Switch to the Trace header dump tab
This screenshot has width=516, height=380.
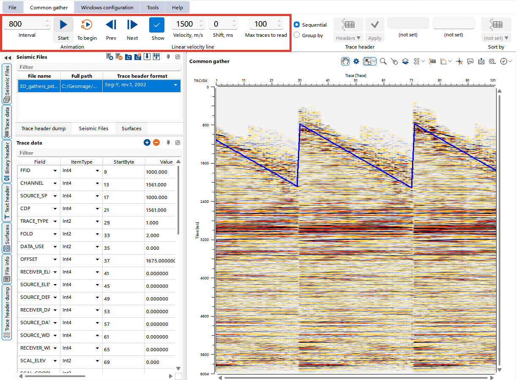[x=44, y=128]
